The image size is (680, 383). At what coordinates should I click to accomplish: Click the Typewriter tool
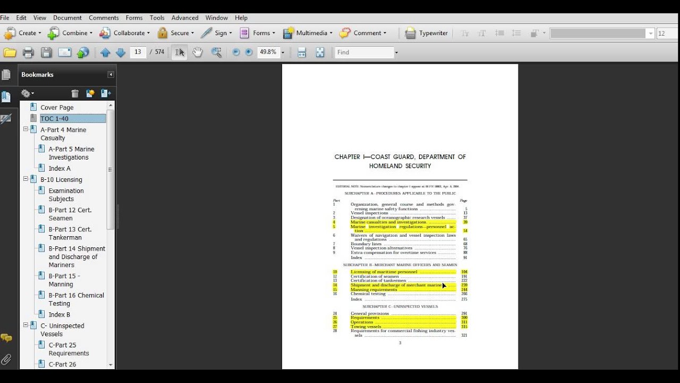tap(427, 33)
